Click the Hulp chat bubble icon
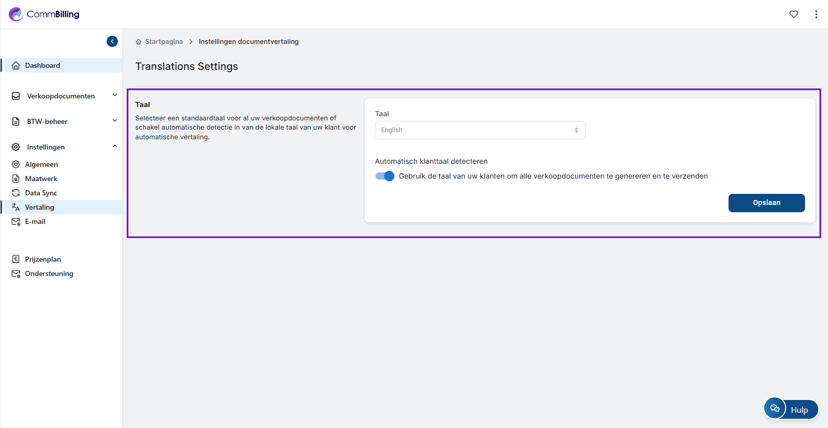Screen dimensions: 828x428 (x=774, y=408)
